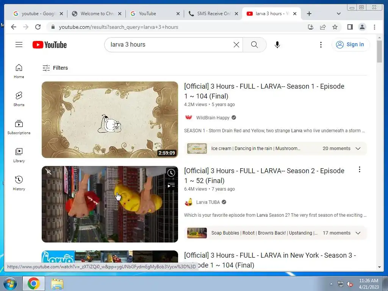Visit the WildBrain Happy channel
Viewport: 388px width, 291px height.
(x=213, y=118)
